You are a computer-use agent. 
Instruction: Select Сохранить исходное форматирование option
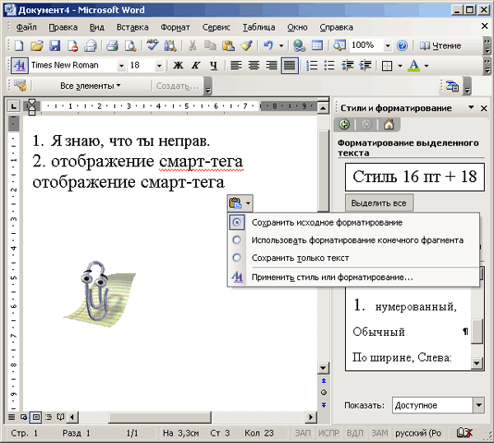pos(353,222)
